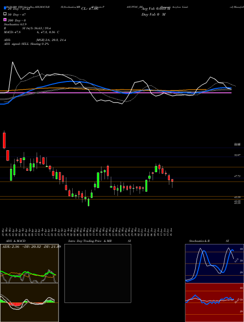Open the empty intraday trading price panel
Image resolution: width=244 pixels, height=322 pixels.
98,273
